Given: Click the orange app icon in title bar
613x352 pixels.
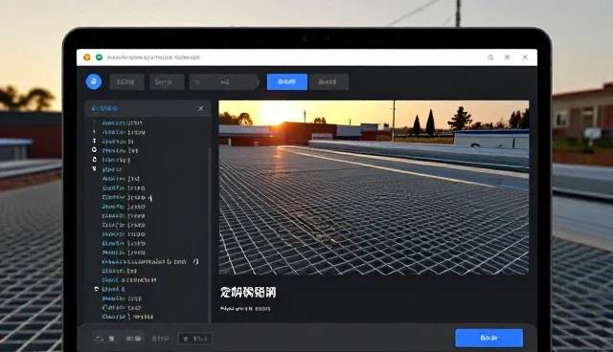Looking at the screenshot, I should click(87, 57).
